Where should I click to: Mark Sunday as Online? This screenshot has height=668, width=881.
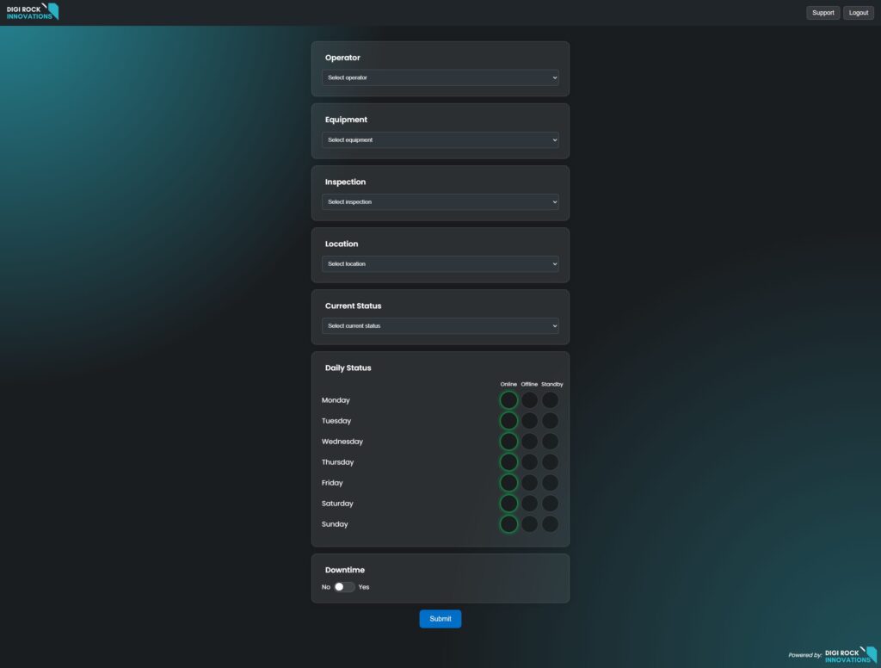click(x=508, y=524)
